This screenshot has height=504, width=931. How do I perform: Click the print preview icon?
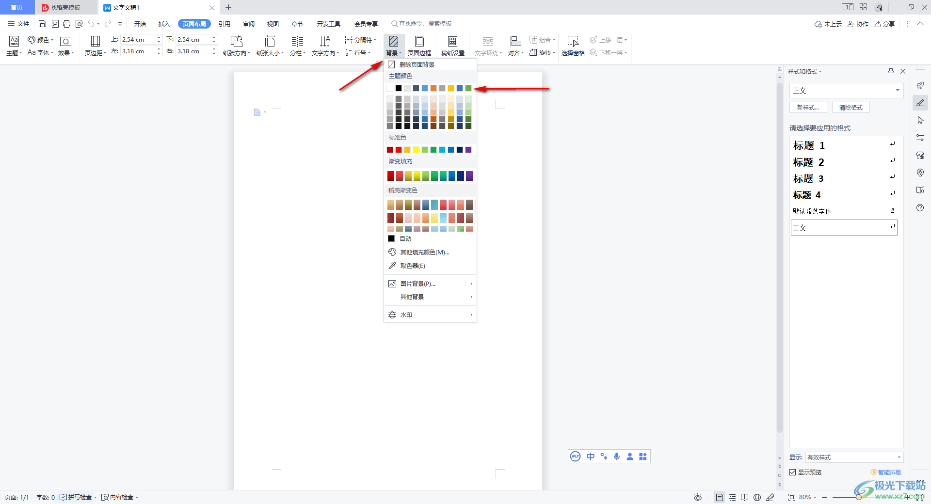[x=79, y=24]
